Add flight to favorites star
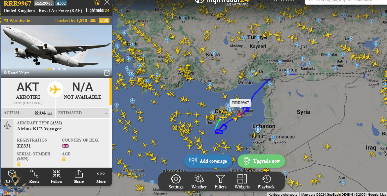Viewport: 387px width, 196px height. (x=97, y=2)
